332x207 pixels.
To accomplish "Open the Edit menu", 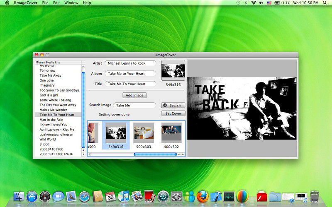I will point(56,3).
